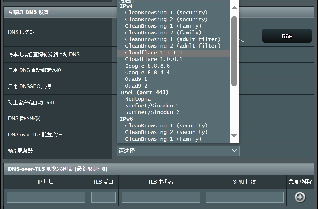The width and height of the screenshot is (318, 209).
Task: Click the 'DNS-over-TLS 配置文件' label
Action: tap(35, 134)
